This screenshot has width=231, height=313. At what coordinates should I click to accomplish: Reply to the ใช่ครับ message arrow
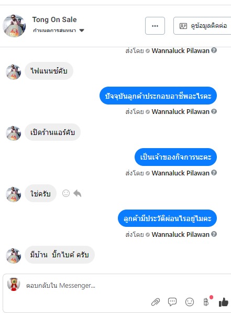click(78, 193)
